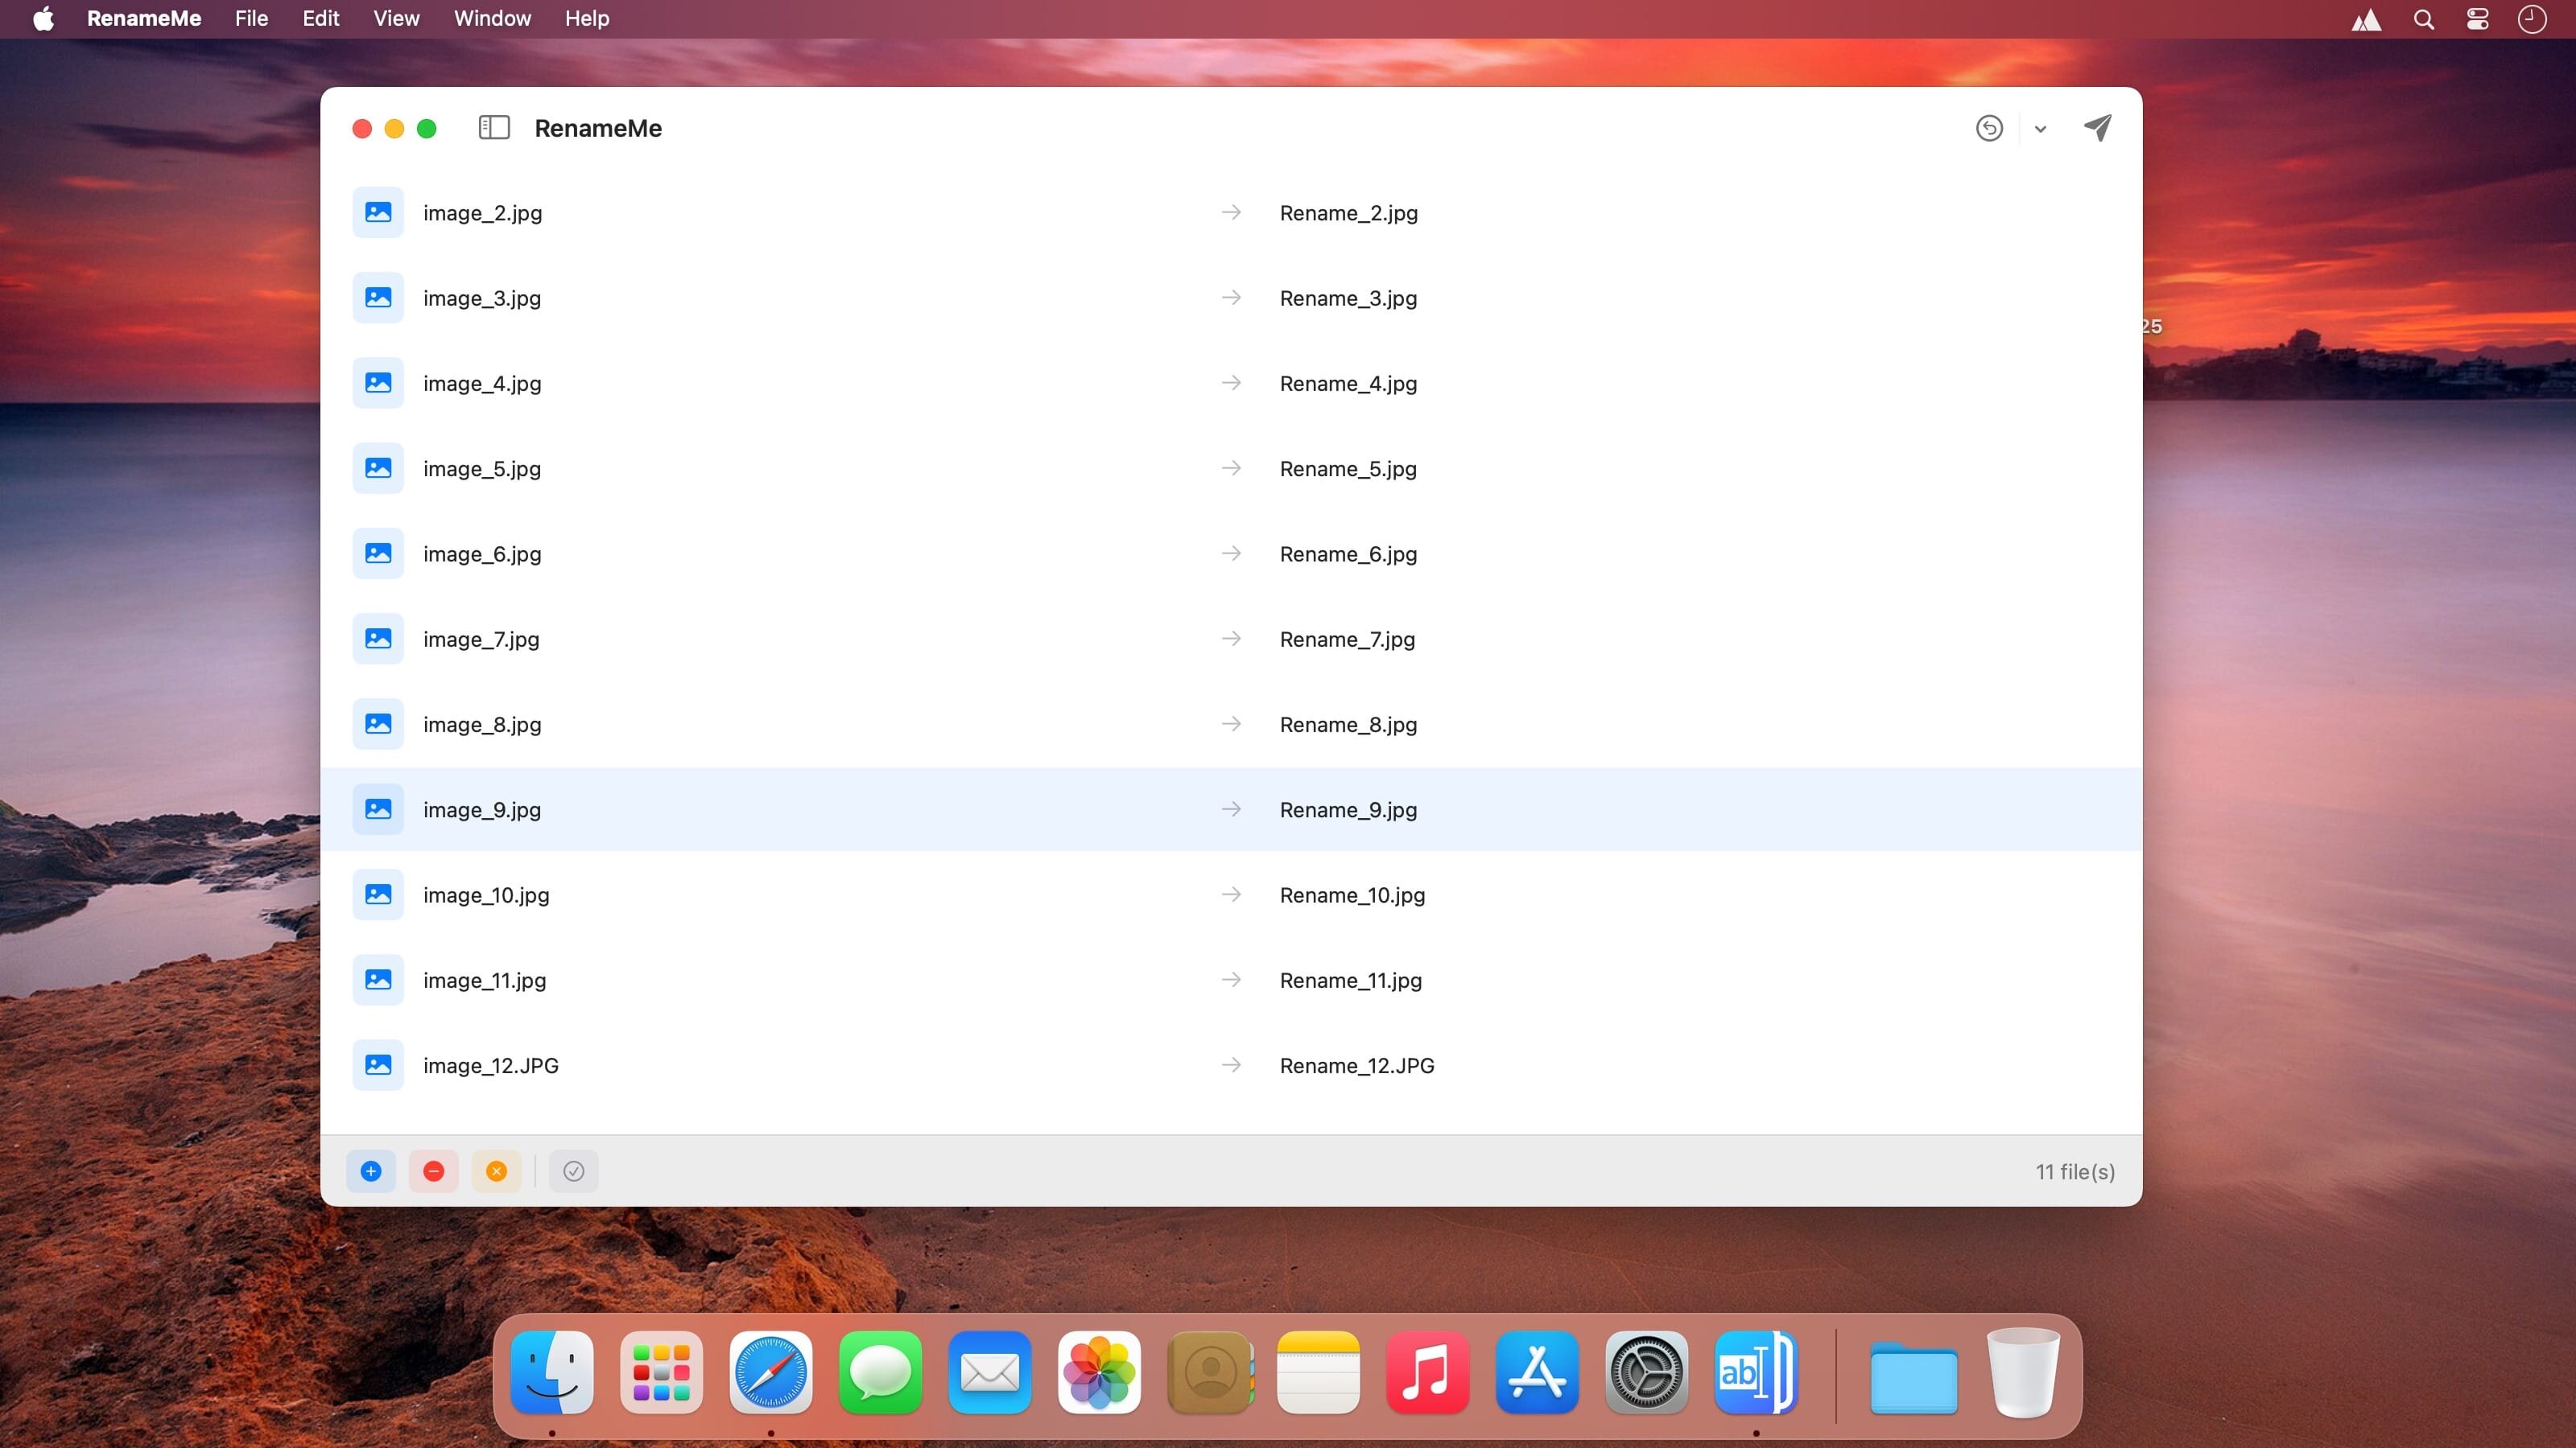Click the gray checkmark button in bottom bar
This screenshot has height=1448, width=2576.
coord(573,1171)
